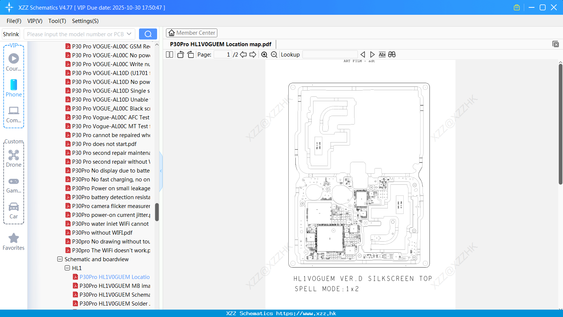Image resolution: width=563 pixels, height=317 pixels.
Task: Go to the next page arrow
Action: pyautogui.click(x=253, y=54)
